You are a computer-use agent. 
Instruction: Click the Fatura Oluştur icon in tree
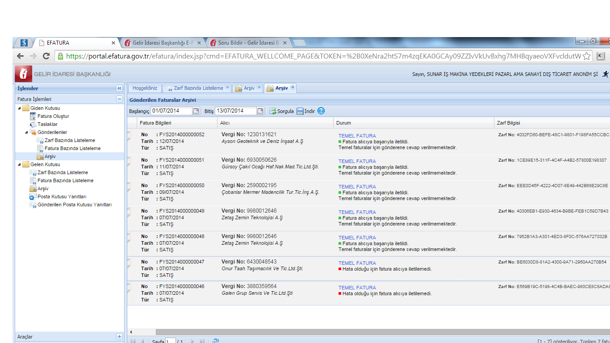pos(33,116)
